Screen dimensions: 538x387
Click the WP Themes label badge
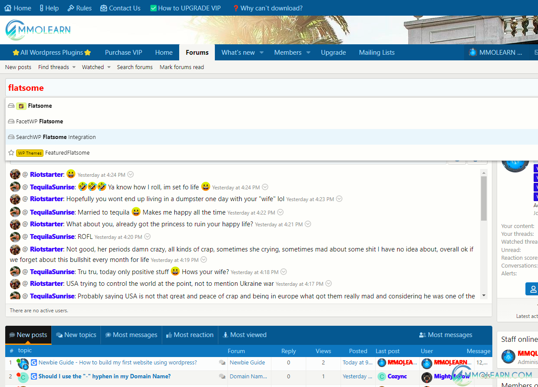point(30,153)
